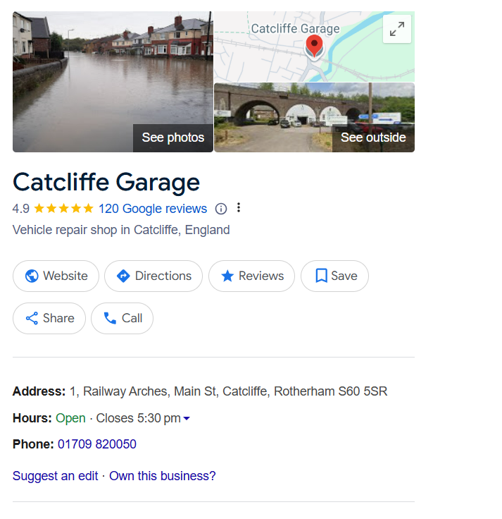The height and width of the screenshot is (519, 502).
Task: Click the five-star rating stars
Action: [64, 209]
